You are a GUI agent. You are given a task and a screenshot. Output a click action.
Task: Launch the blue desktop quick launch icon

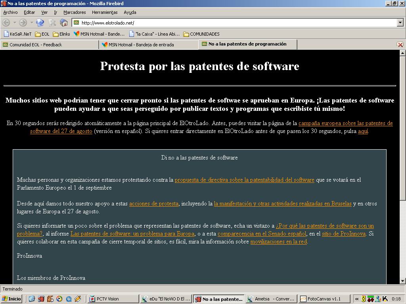(32, 299)
